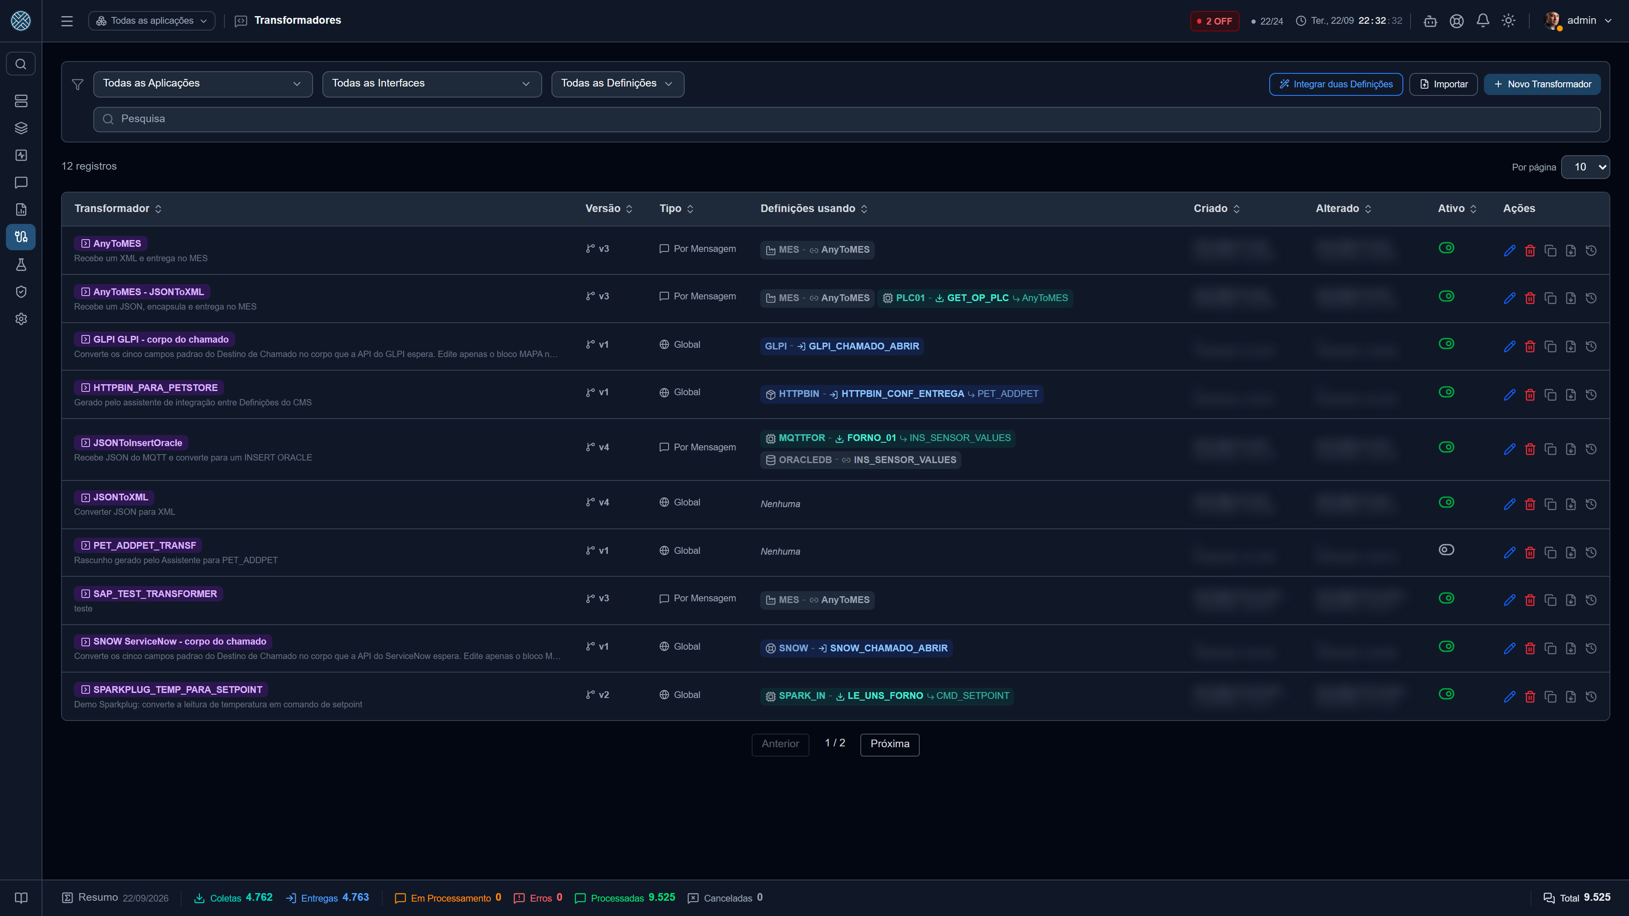Expand the Todas as Interfaces dropdown
Image resolution: width=1629 pixels, height=916 pixels.
point(432,84)
